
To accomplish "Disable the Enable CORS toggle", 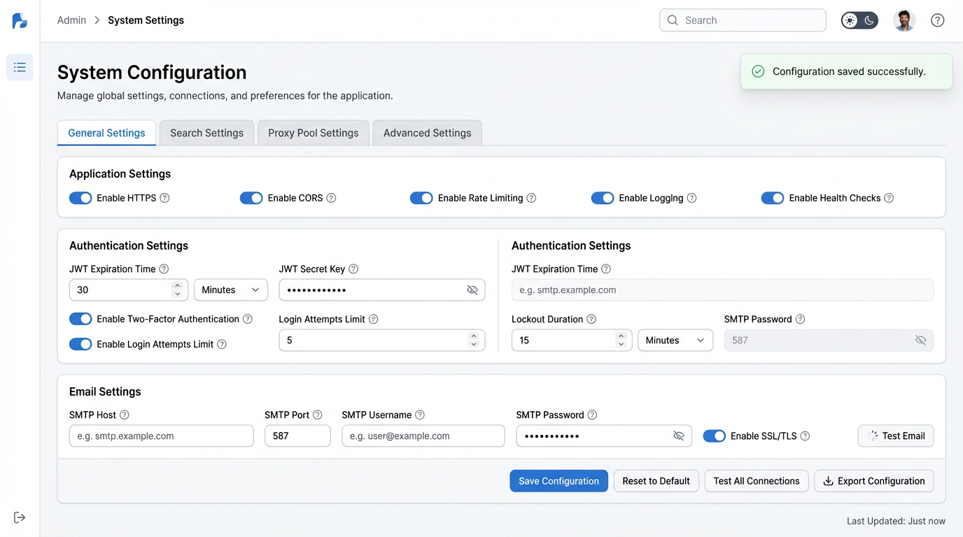I will tap(251, 198).
